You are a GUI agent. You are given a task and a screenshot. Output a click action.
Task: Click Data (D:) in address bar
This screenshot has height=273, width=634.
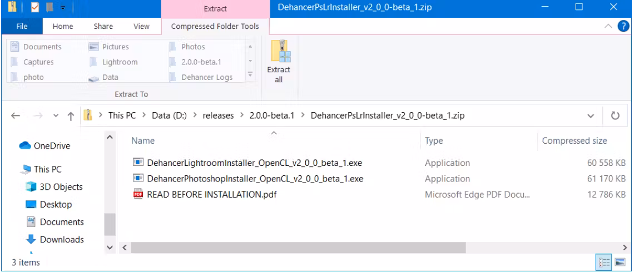click(x=169, y=116)
